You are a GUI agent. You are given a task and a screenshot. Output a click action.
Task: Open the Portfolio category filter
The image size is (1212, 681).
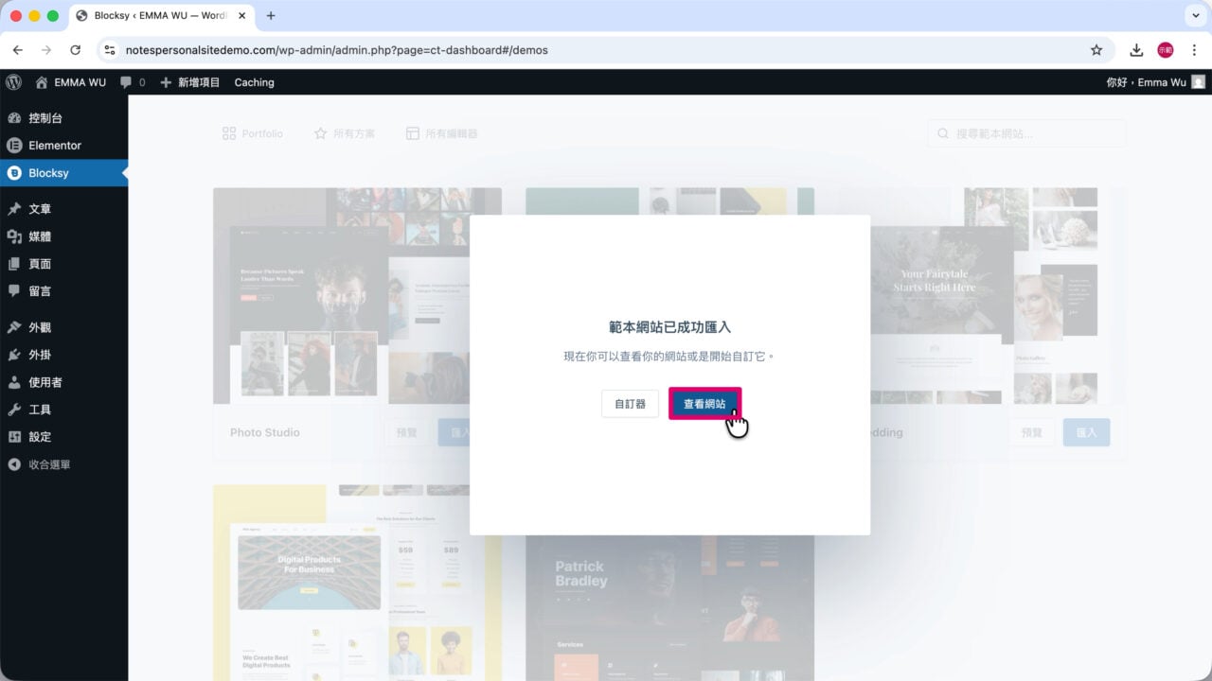253,133
